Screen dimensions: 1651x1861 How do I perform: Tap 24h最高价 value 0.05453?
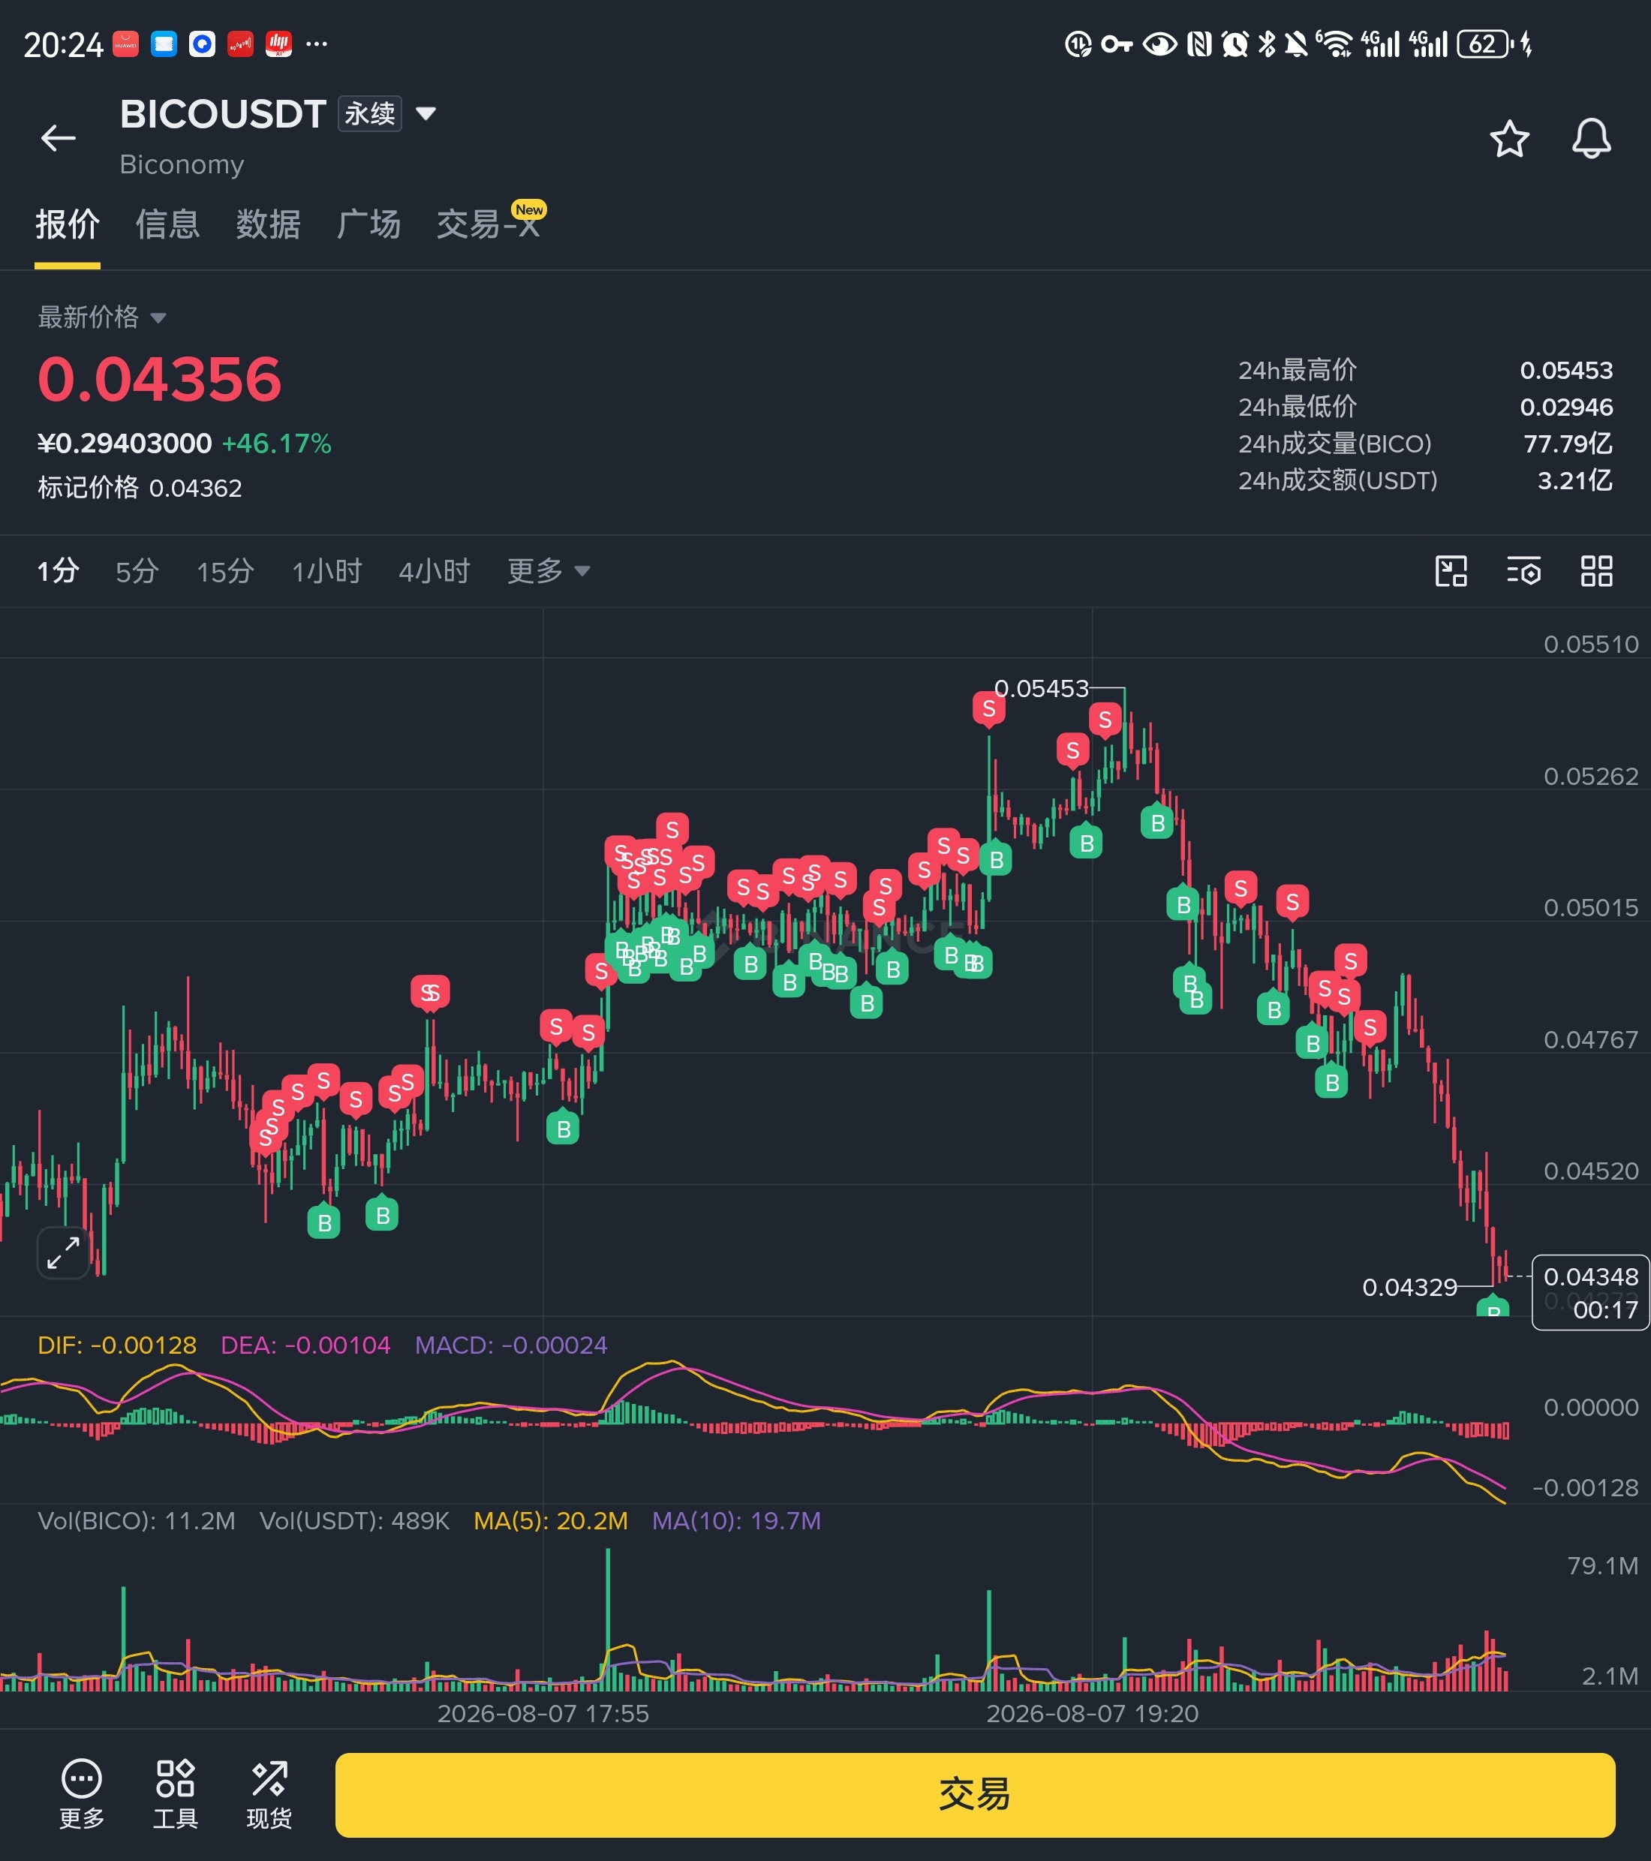click(x=1565, y=371)
